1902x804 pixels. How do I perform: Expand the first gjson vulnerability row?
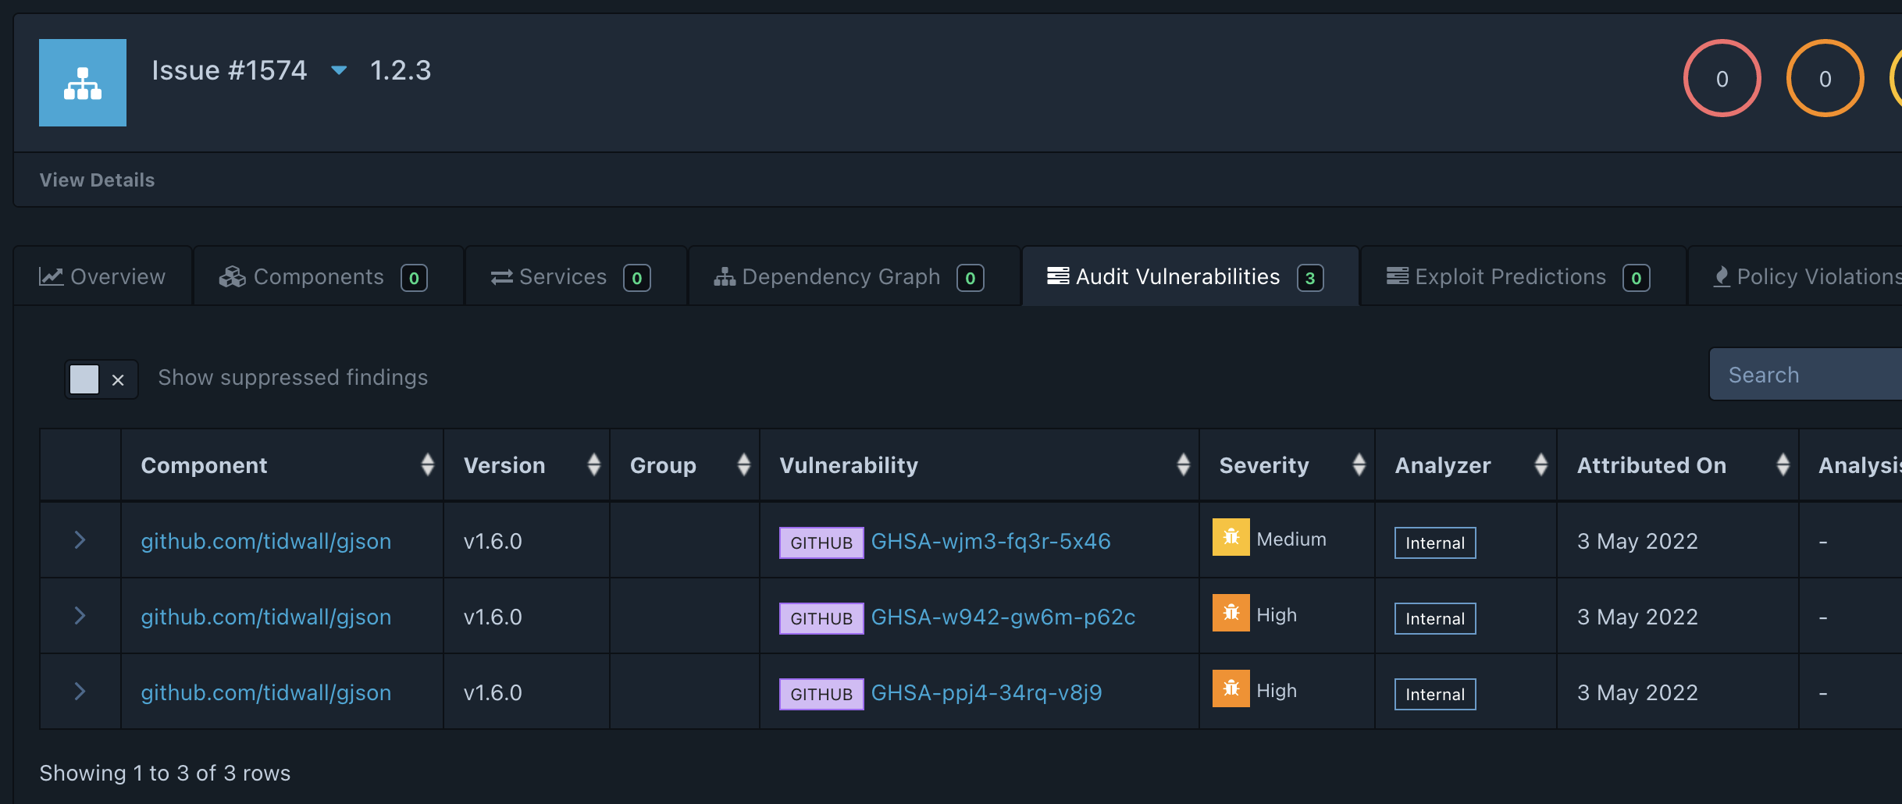[80, 539]
